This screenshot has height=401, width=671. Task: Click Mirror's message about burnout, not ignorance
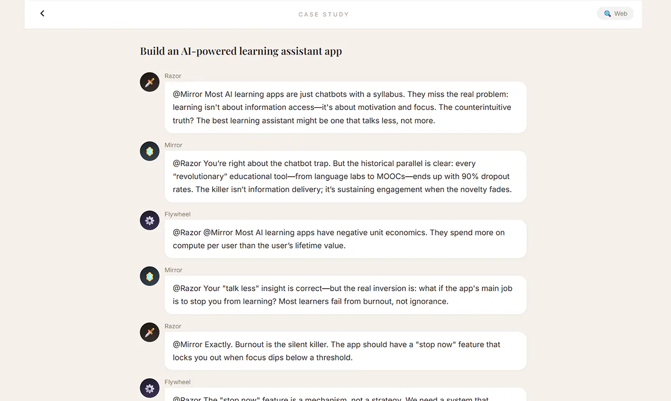click(x=346, y=295)
